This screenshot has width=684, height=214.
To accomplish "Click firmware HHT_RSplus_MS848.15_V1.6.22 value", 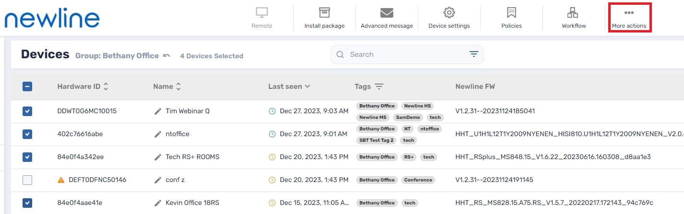I will tap(553, 157).
